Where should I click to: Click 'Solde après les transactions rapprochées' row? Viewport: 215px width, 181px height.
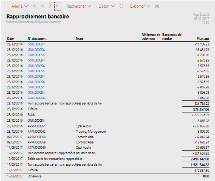(x=55, y=159)
